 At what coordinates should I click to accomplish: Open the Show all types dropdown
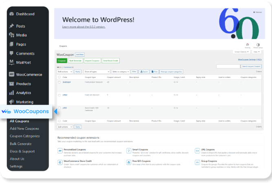pos(97,72)
